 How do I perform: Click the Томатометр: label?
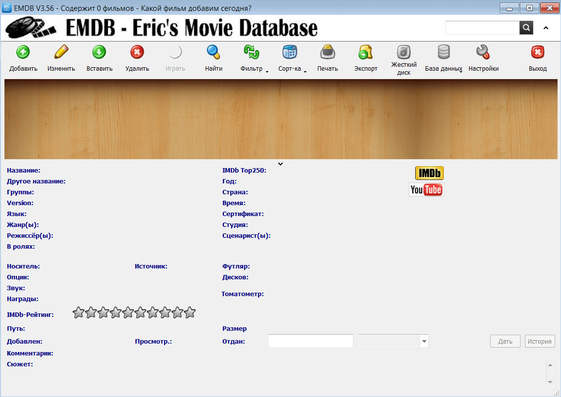243,294
